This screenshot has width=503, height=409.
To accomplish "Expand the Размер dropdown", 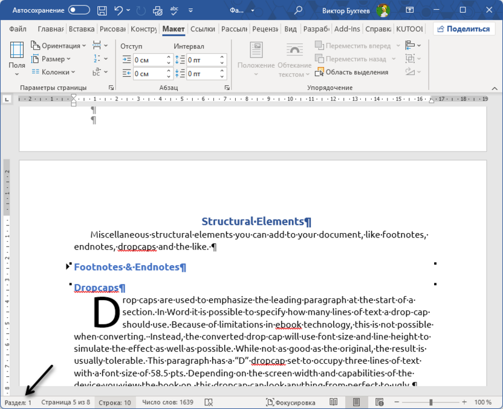I will click(x=55, y=59).
